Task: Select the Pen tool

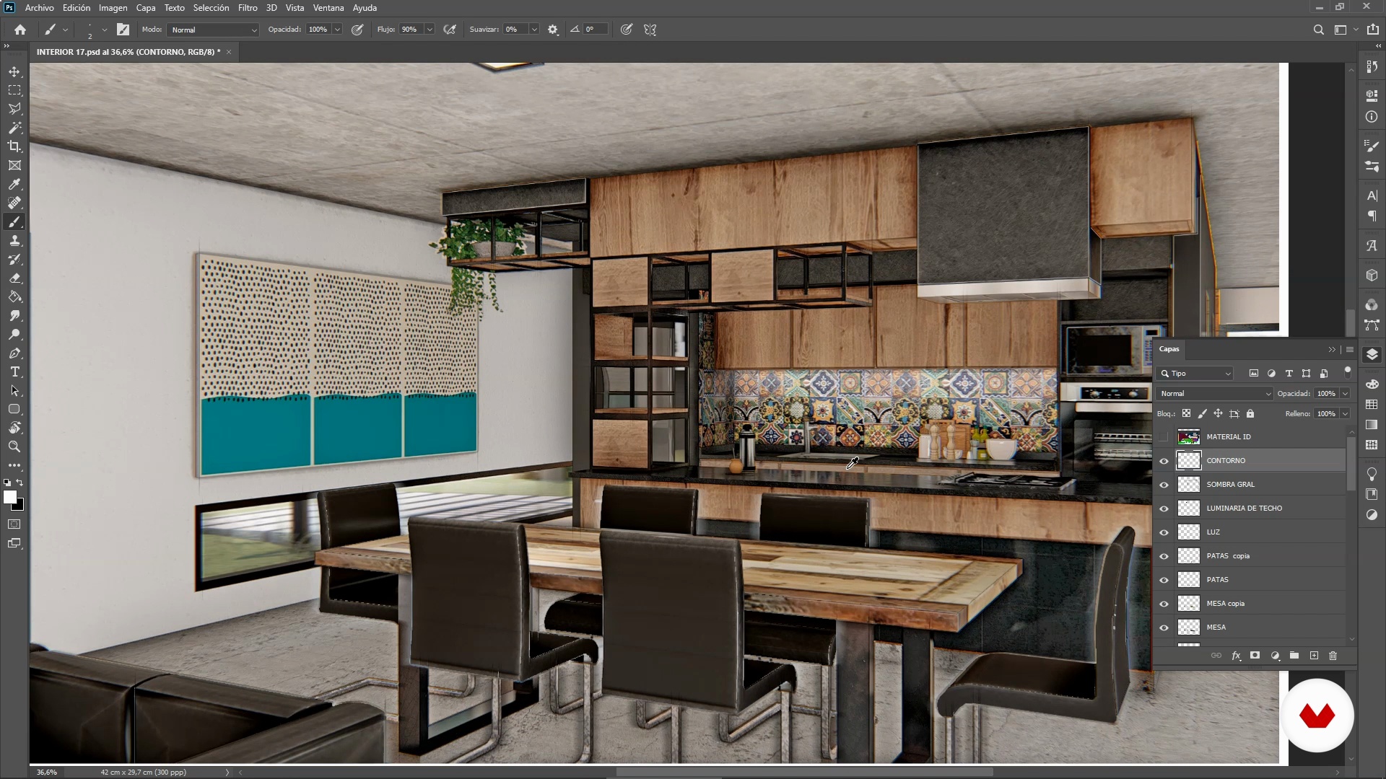Action: point(14,353)
